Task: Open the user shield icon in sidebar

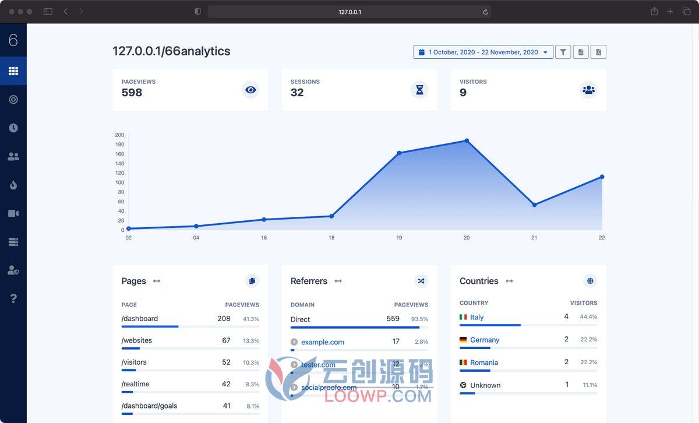Action: (x=13, y=270)
